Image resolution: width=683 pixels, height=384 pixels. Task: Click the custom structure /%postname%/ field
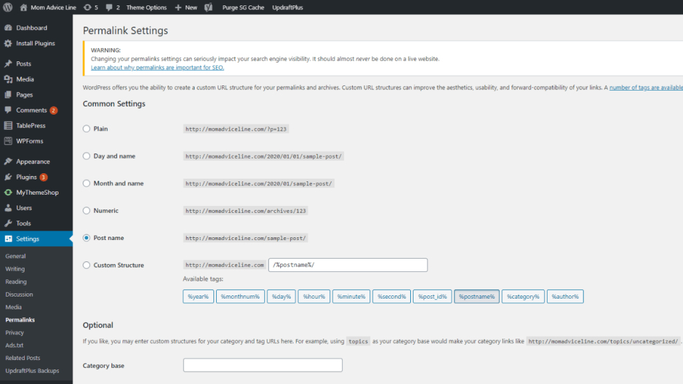click(x=348, y=265)
